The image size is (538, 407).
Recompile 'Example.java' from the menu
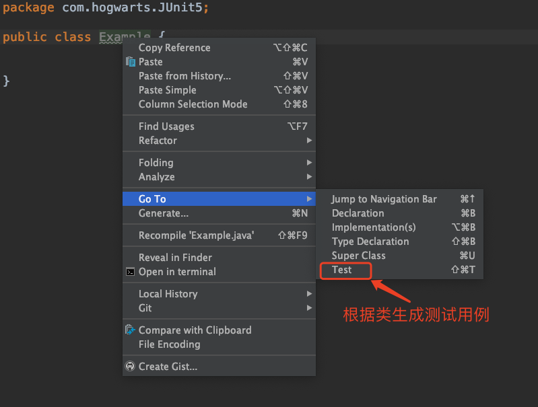(196, 235)
